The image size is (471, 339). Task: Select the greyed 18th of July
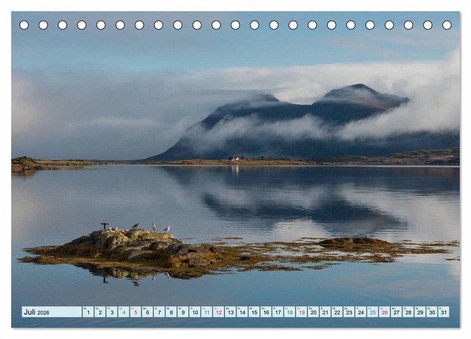coord(290,312)
